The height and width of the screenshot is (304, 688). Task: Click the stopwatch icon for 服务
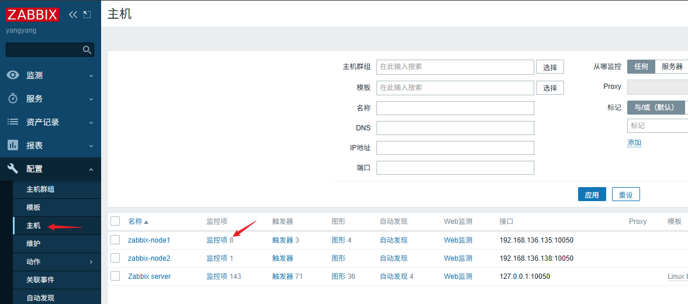pyautogui.click(x=13, y=99)
